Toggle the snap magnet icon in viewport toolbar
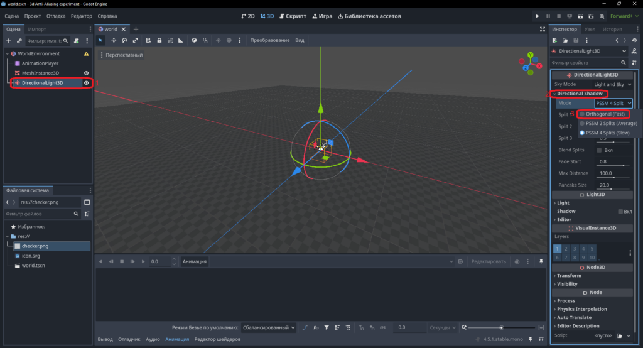This screenshot has height=348, width=643. [205, 40]
